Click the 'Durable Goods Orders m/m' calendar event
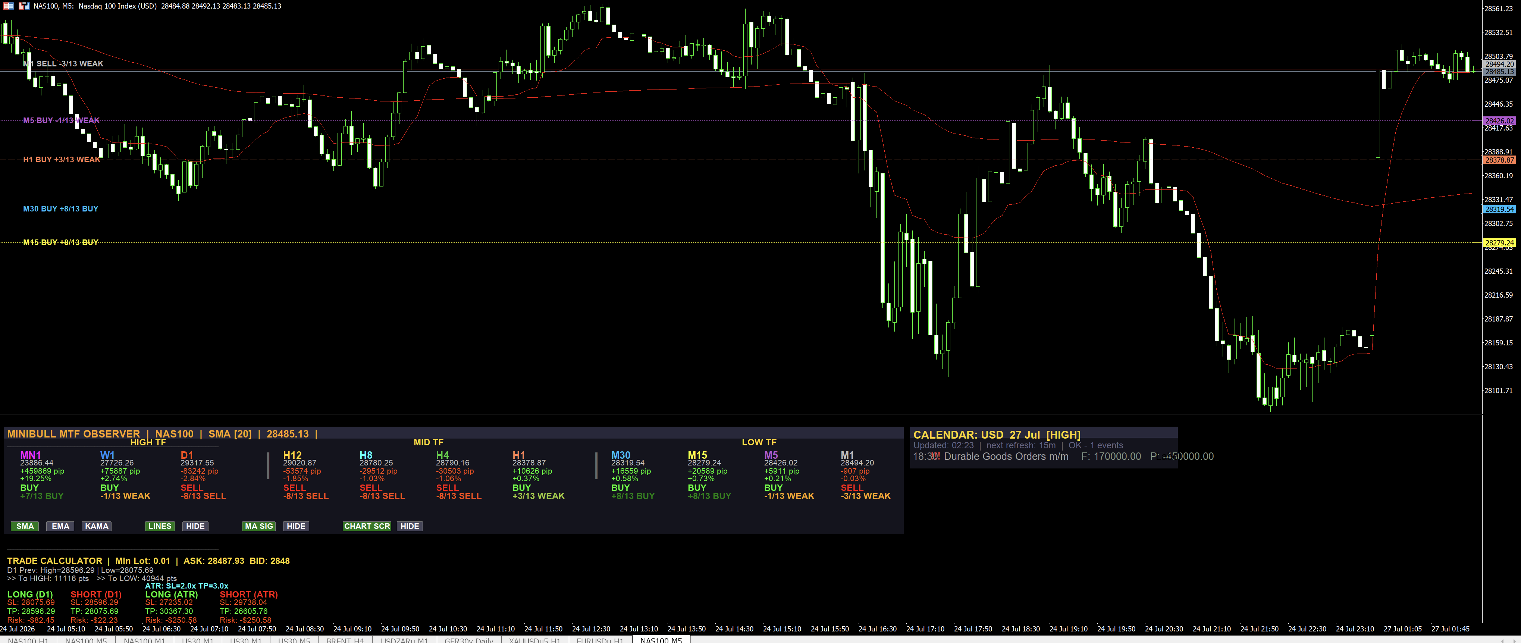1521x643 pixels. (1006, 457)
